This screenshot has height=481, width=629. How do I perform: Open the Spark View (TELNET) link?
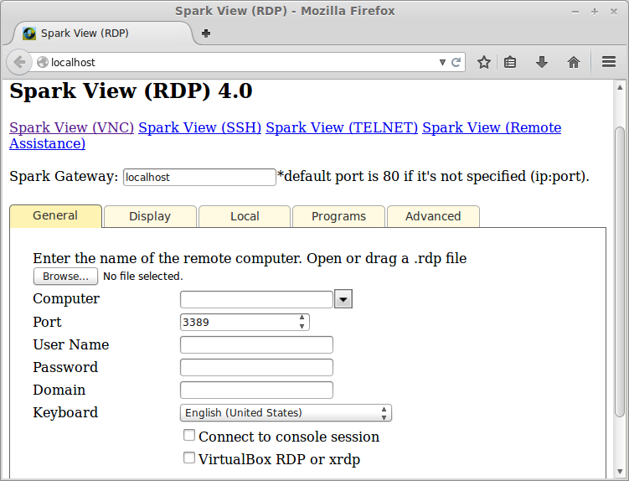click(x=342, y=127)
